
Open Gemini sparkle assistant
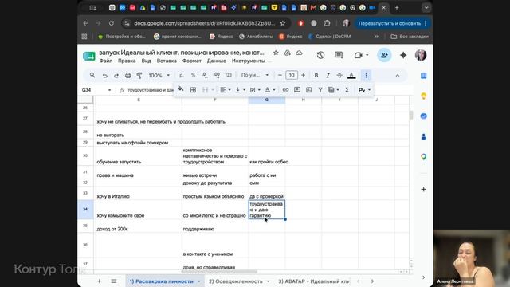[403, 55]
